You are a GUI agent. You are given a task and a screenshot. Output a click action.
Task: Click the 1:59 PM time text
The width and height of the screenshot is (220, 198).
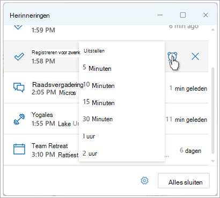click(43, 30)
